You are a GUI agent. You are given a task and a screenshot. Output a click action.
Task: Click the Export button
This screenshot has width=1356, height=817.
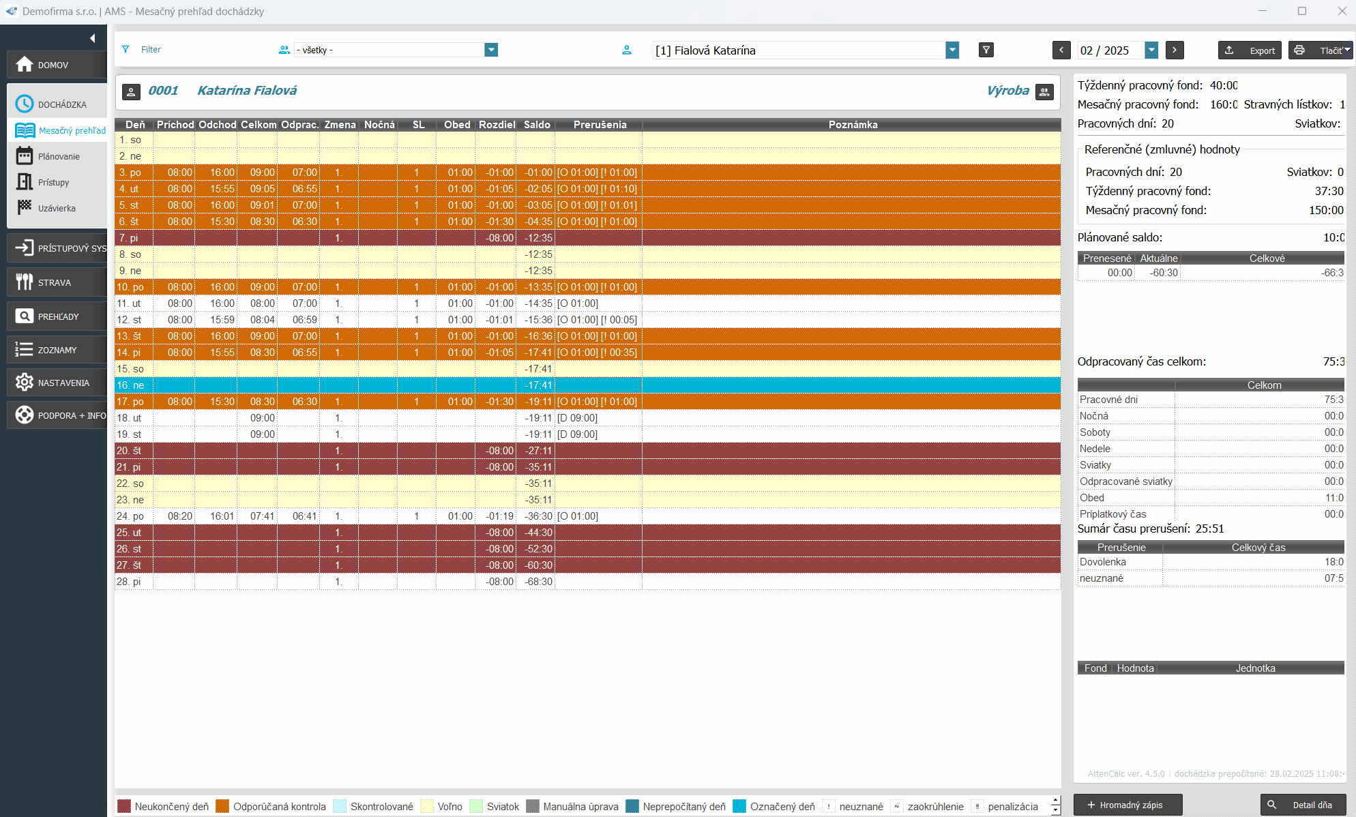[1250, 50]
